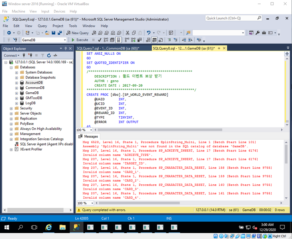Click Comment Out Selected Lines icon

[x=169, y=40]
